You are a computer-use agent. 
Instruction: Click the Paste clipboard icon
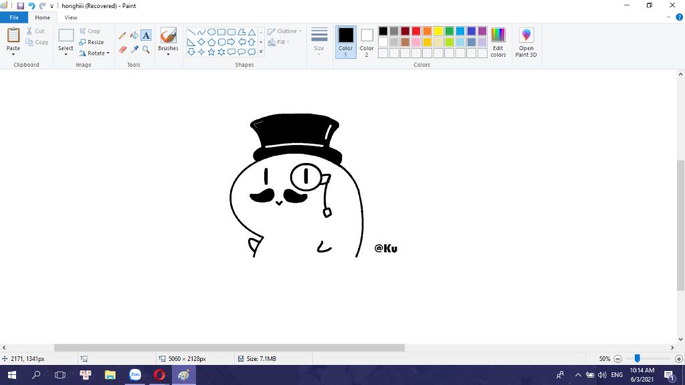(13, 35)
